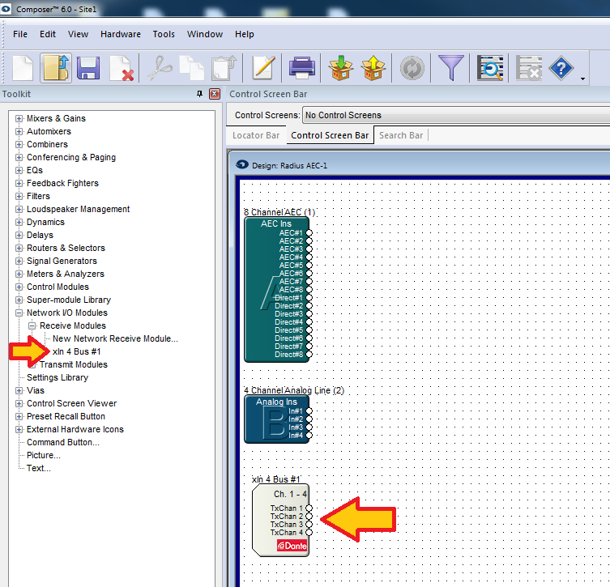Screen dimensions: 610x587
Task: Select the Settings Library item
Action: [58, 377]
